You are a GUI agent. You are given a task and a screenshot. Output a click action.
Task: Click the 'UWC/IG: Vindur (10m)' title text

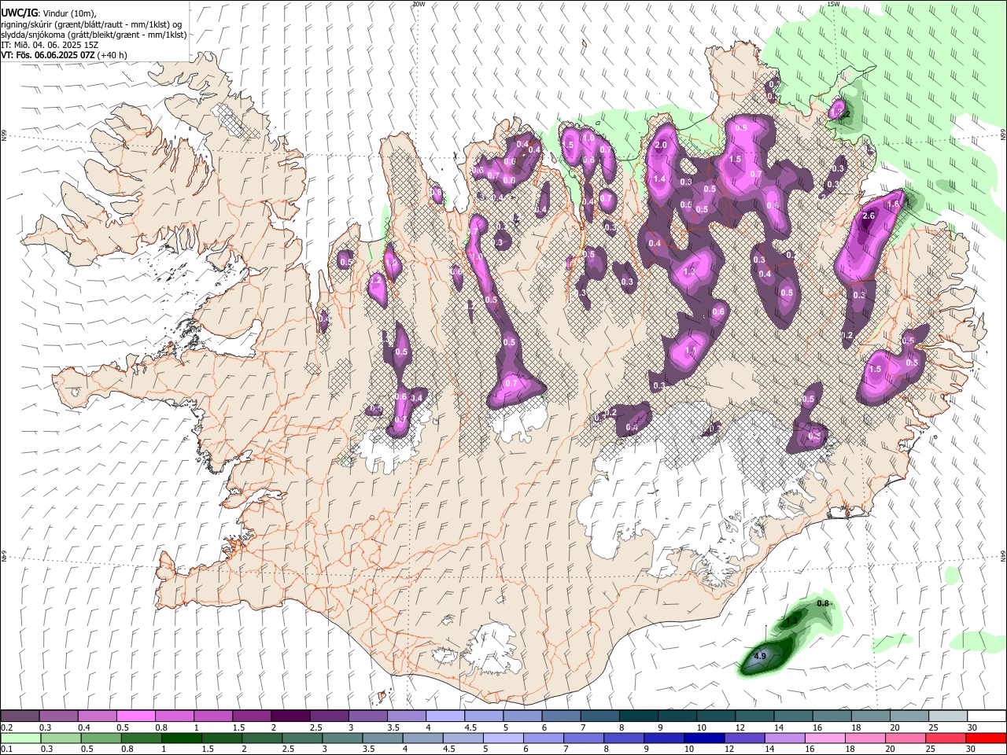pyautogui.click(x=49, y=13)
